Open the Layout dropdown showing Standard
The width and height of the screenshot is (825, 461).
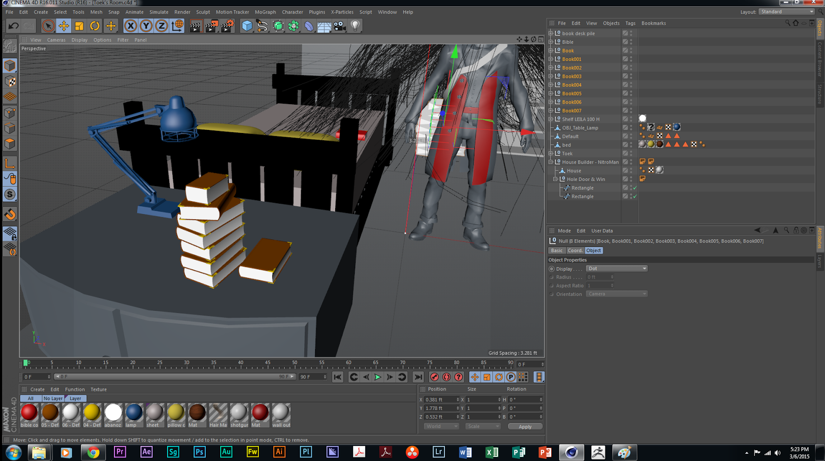786,12
